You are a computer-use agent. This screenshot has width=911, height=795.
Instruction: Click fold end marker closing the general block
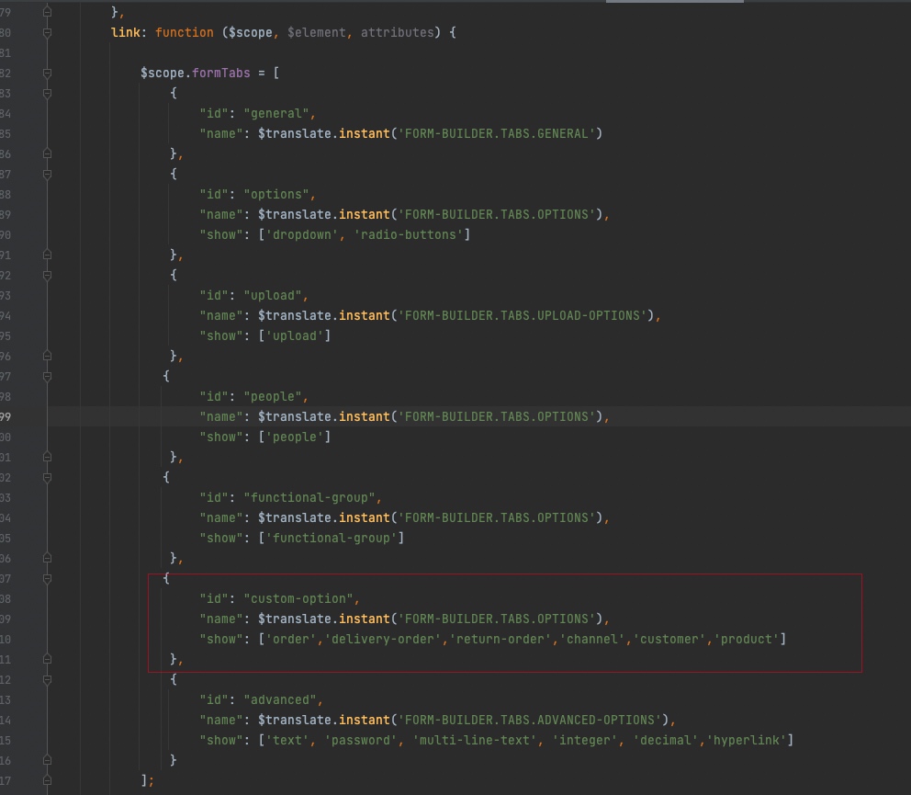(47, 153)
